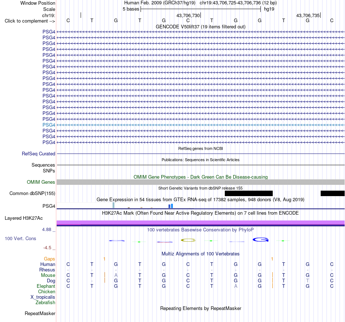Open 'Publications: Sequences in Scientific Articles' title

[x=200, y=160]
